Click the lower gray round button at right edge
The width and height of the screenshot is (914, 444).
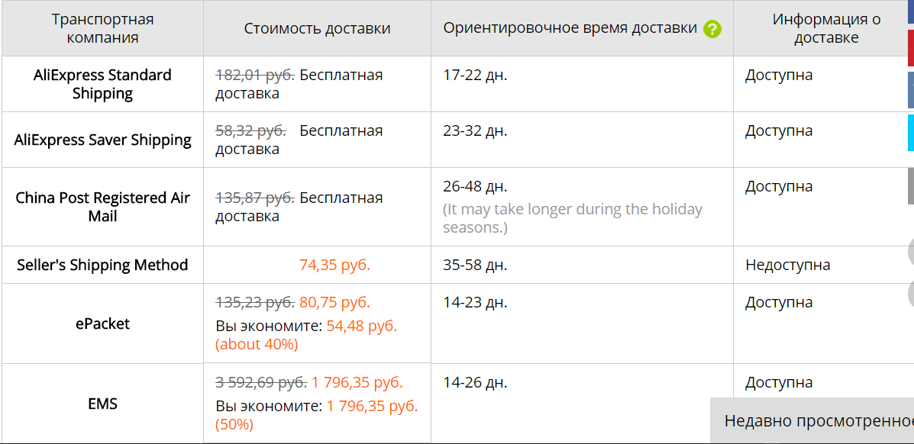click(910, 294)
